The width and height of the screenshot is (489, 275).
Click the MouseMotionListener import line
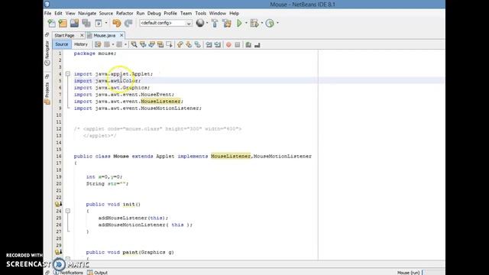[138, 108]
